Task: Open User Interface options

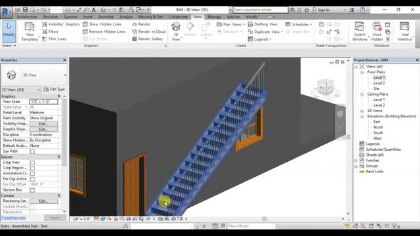Action: click(405, 31)
